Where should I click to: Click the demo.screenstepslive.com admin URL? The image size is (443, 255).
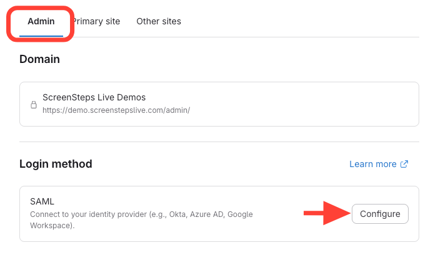116,110
